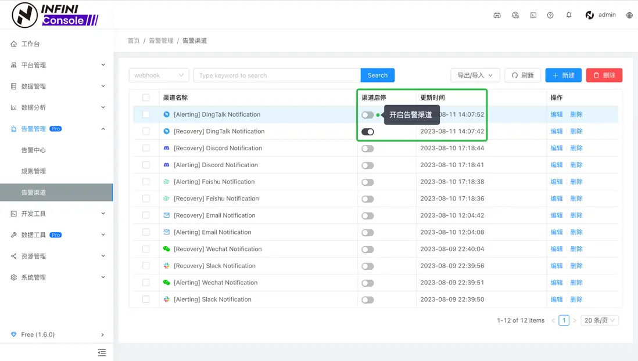Screen dimensions: 638x361
Task: Click the globe language switcher icon
Action: (629, 15)
